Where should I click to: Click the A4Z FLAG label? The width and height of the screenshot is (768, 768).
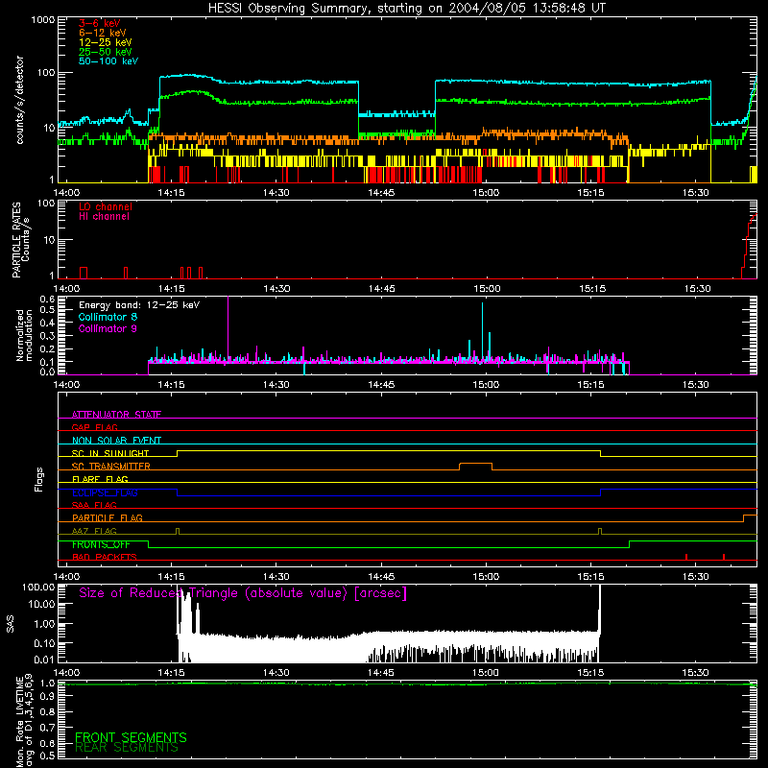[x=94, y=531]
